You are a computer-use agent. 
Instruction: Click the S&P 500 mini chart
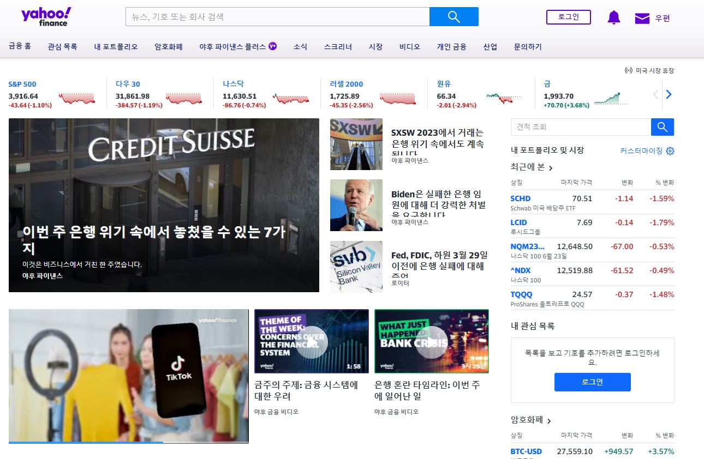tap(77, 99)
